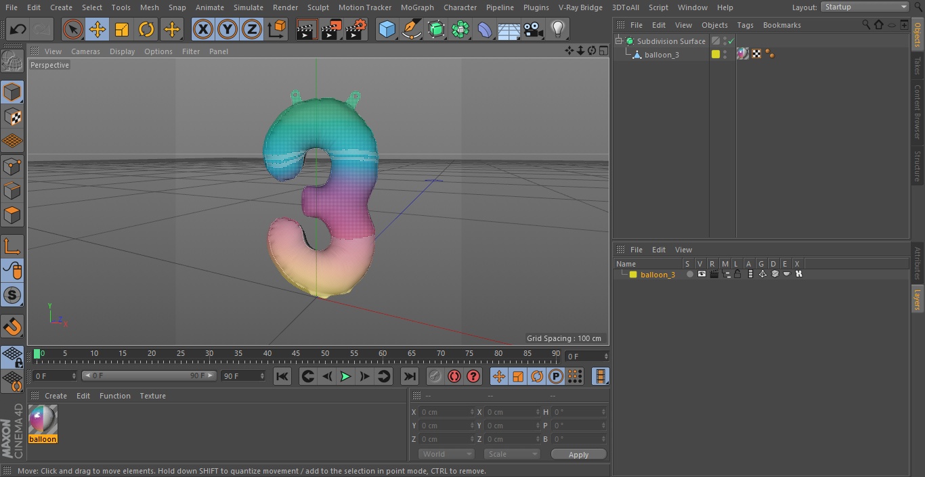Open the deformer Bend objects icon
Screen dimensions: 925x477
485,29
